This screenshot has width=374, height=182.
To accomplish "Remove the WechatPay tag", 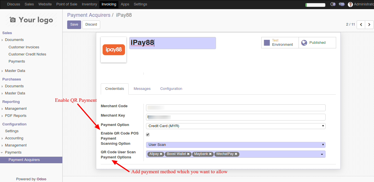I will point(236,154).
